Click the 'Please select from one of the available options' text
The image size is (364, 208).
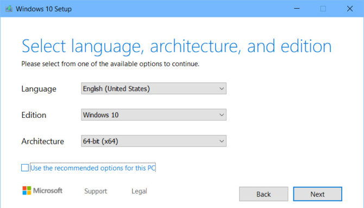(110, 64)
